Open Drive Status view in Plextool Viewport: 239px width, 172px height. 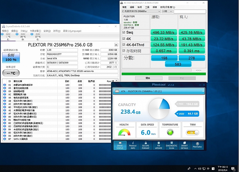[x=120, y=145]
